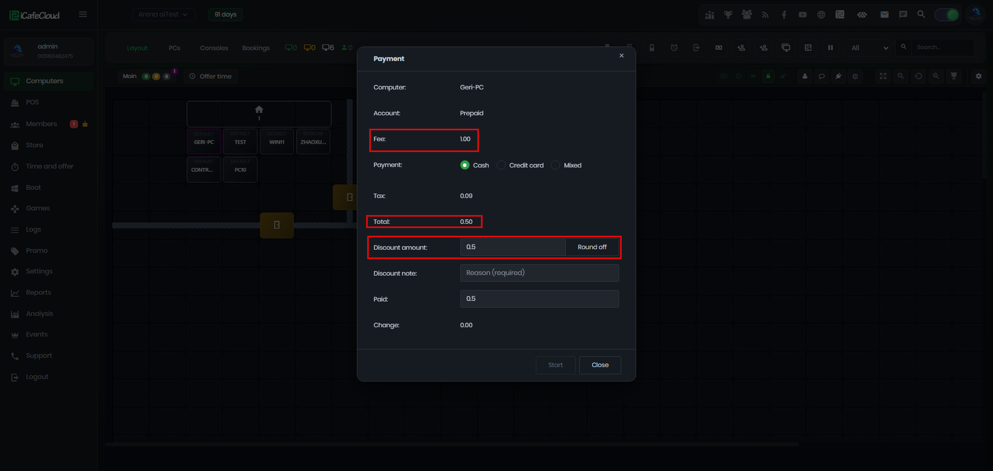Open Store in the sidebar
The image size is (993, 471).
(x=49, y=145)
